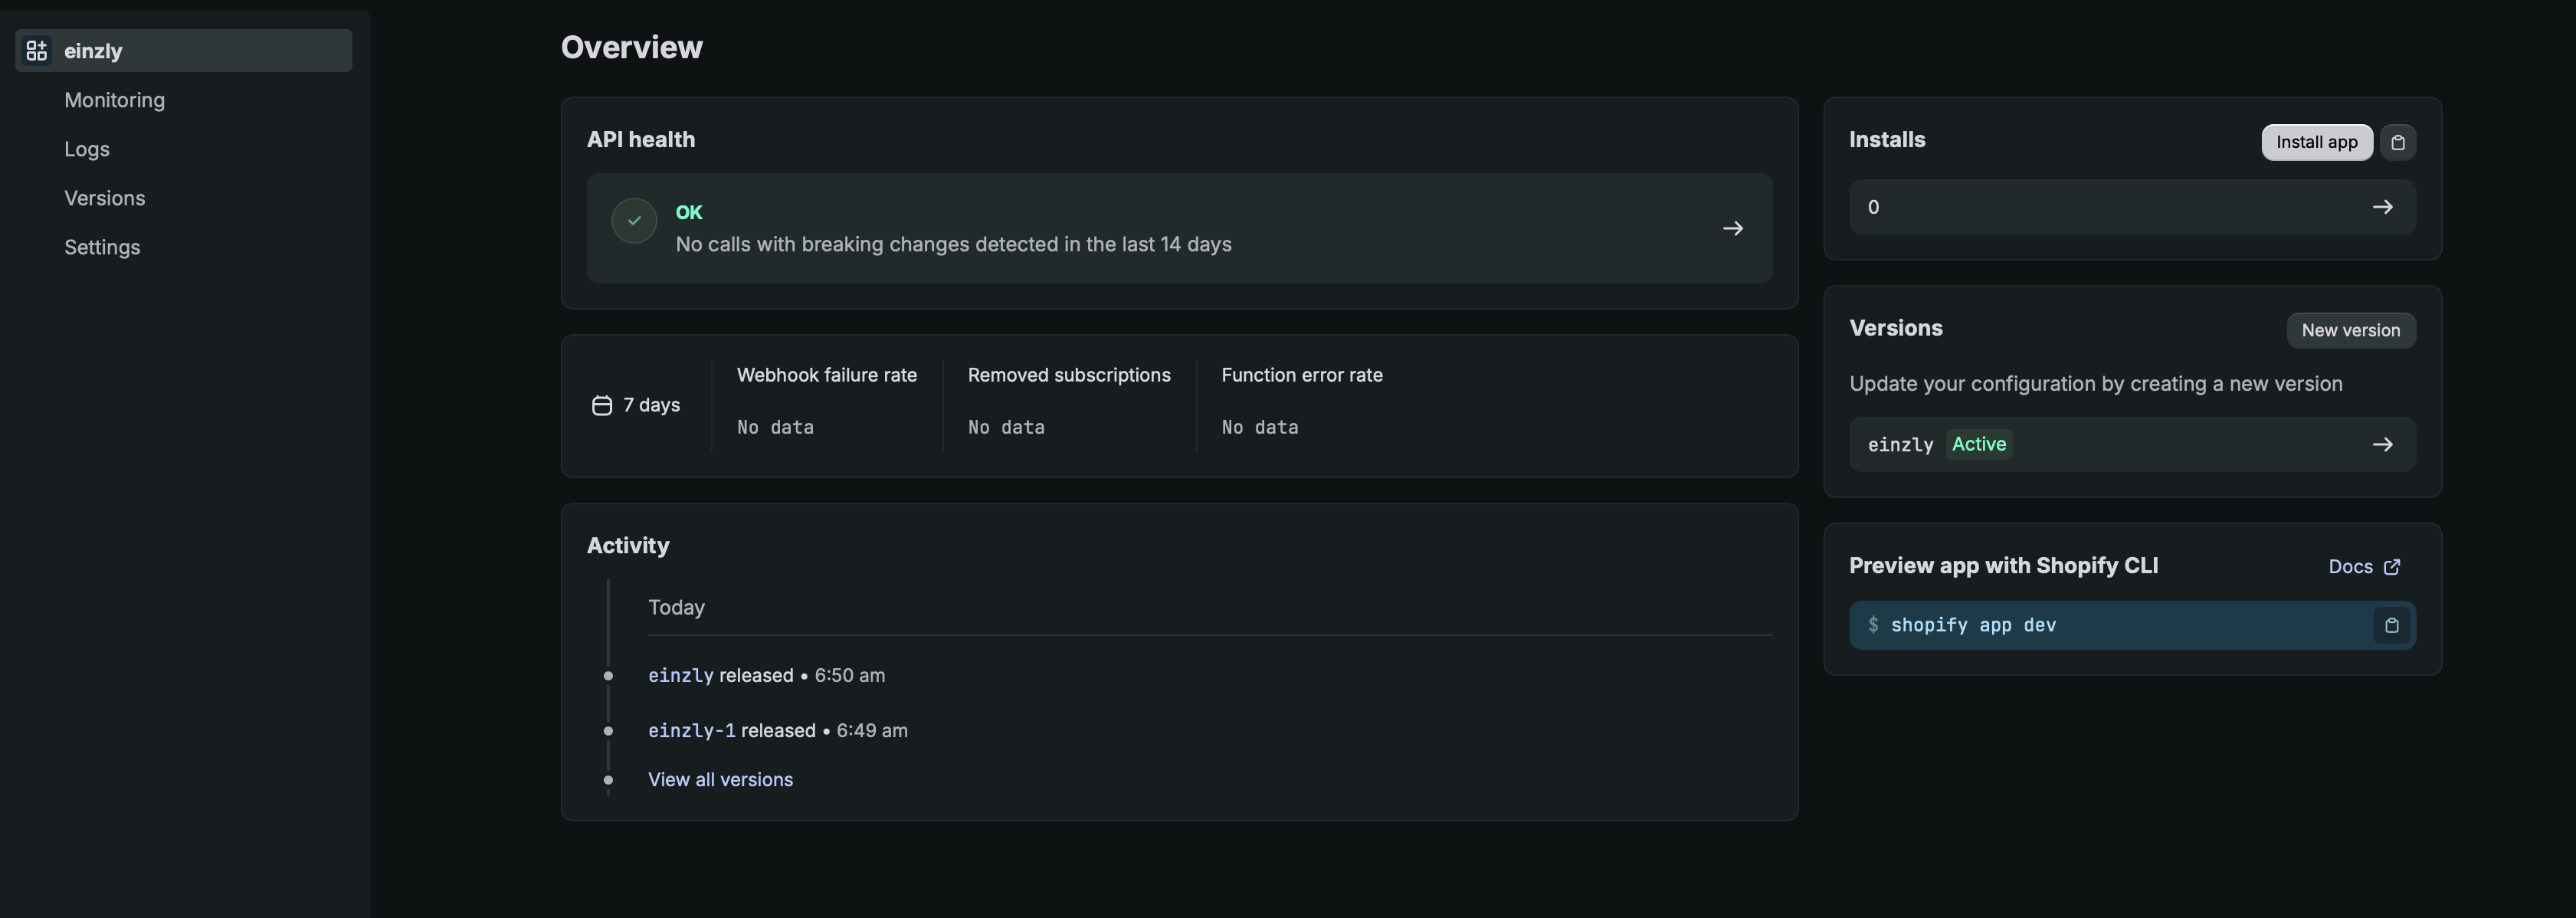
Task: Click the Installs card heading
Action: click(x=1886, y=139)
